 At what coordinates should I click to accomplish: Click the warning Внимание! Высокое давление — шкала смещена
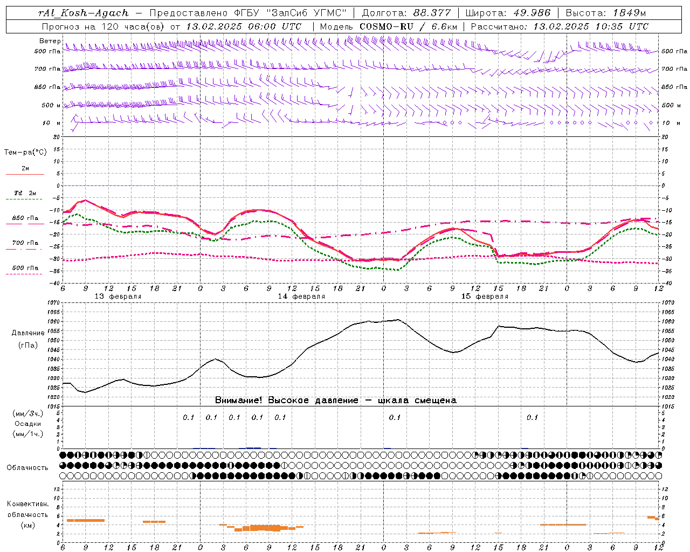click(336, 400)
